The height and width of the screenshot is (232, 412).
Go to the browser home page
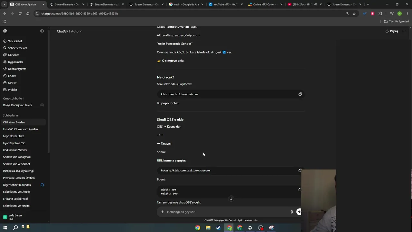tap(28, 14)
